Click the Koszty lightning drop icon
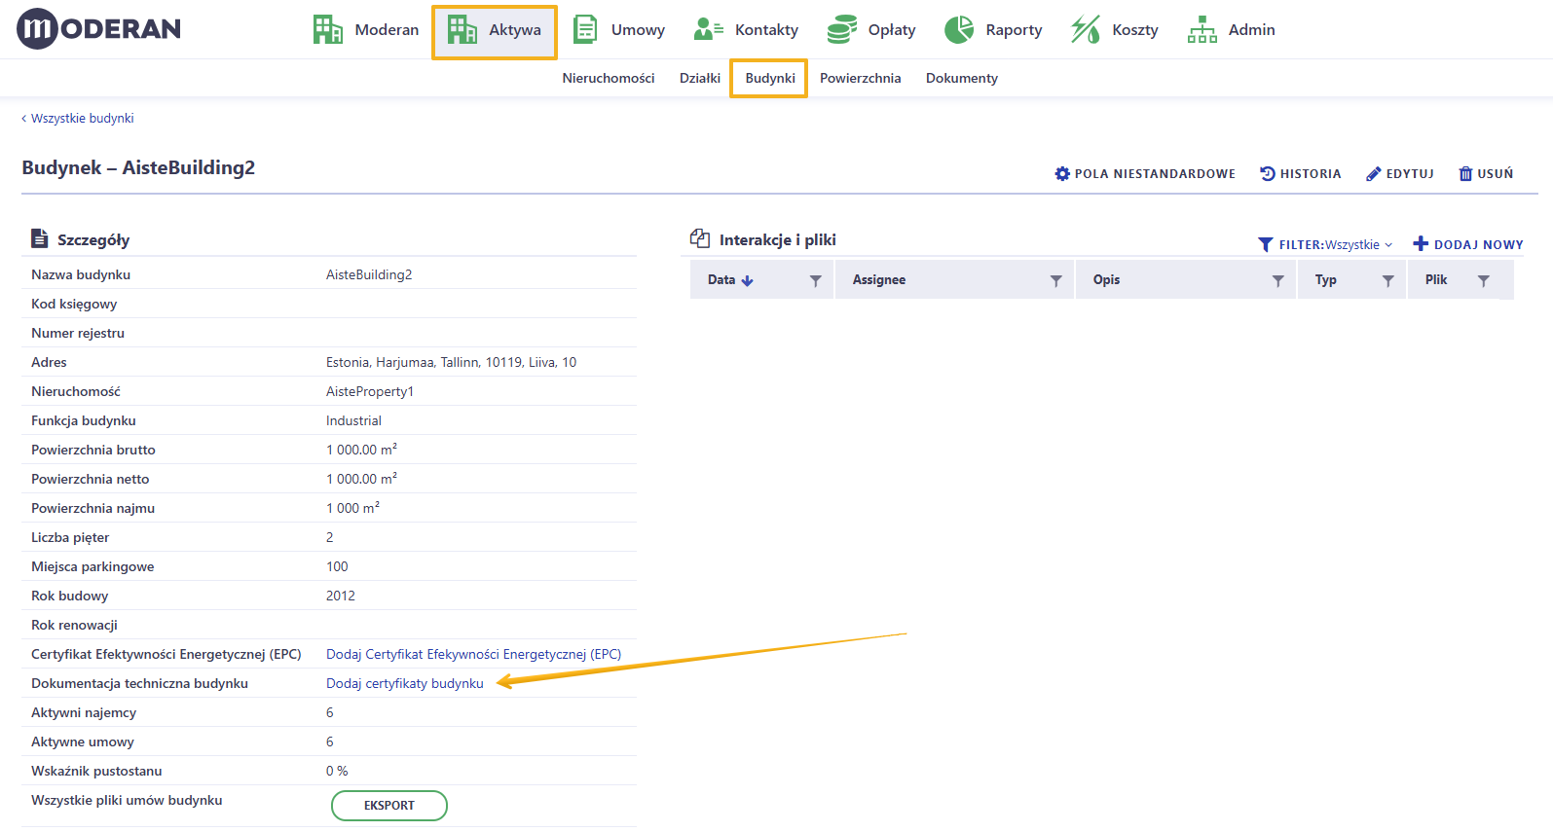Screen dimensions: 1553x832 [x=1086, y=29]
